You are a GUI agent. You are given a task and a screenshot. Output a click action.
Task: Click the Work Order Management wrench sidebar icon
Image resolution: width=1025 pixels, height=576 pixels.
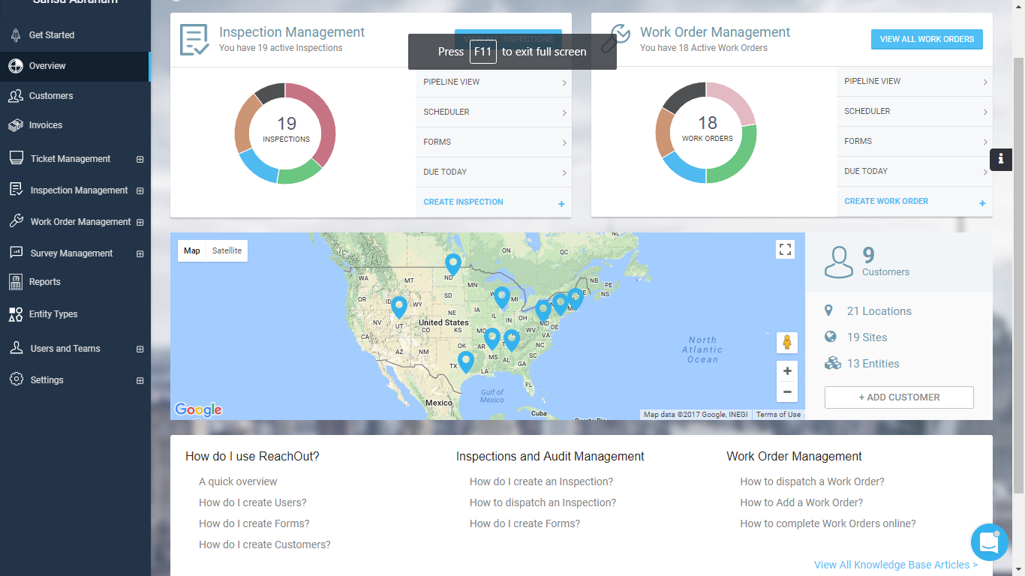point(16,221)
